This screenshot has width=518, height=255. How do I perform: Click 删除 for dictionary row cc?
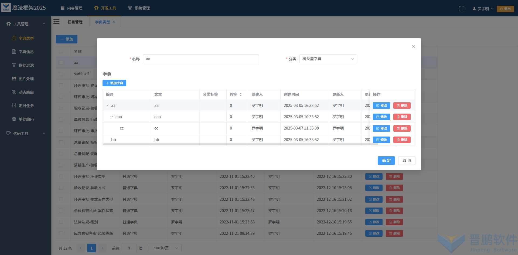coord(402,128)
